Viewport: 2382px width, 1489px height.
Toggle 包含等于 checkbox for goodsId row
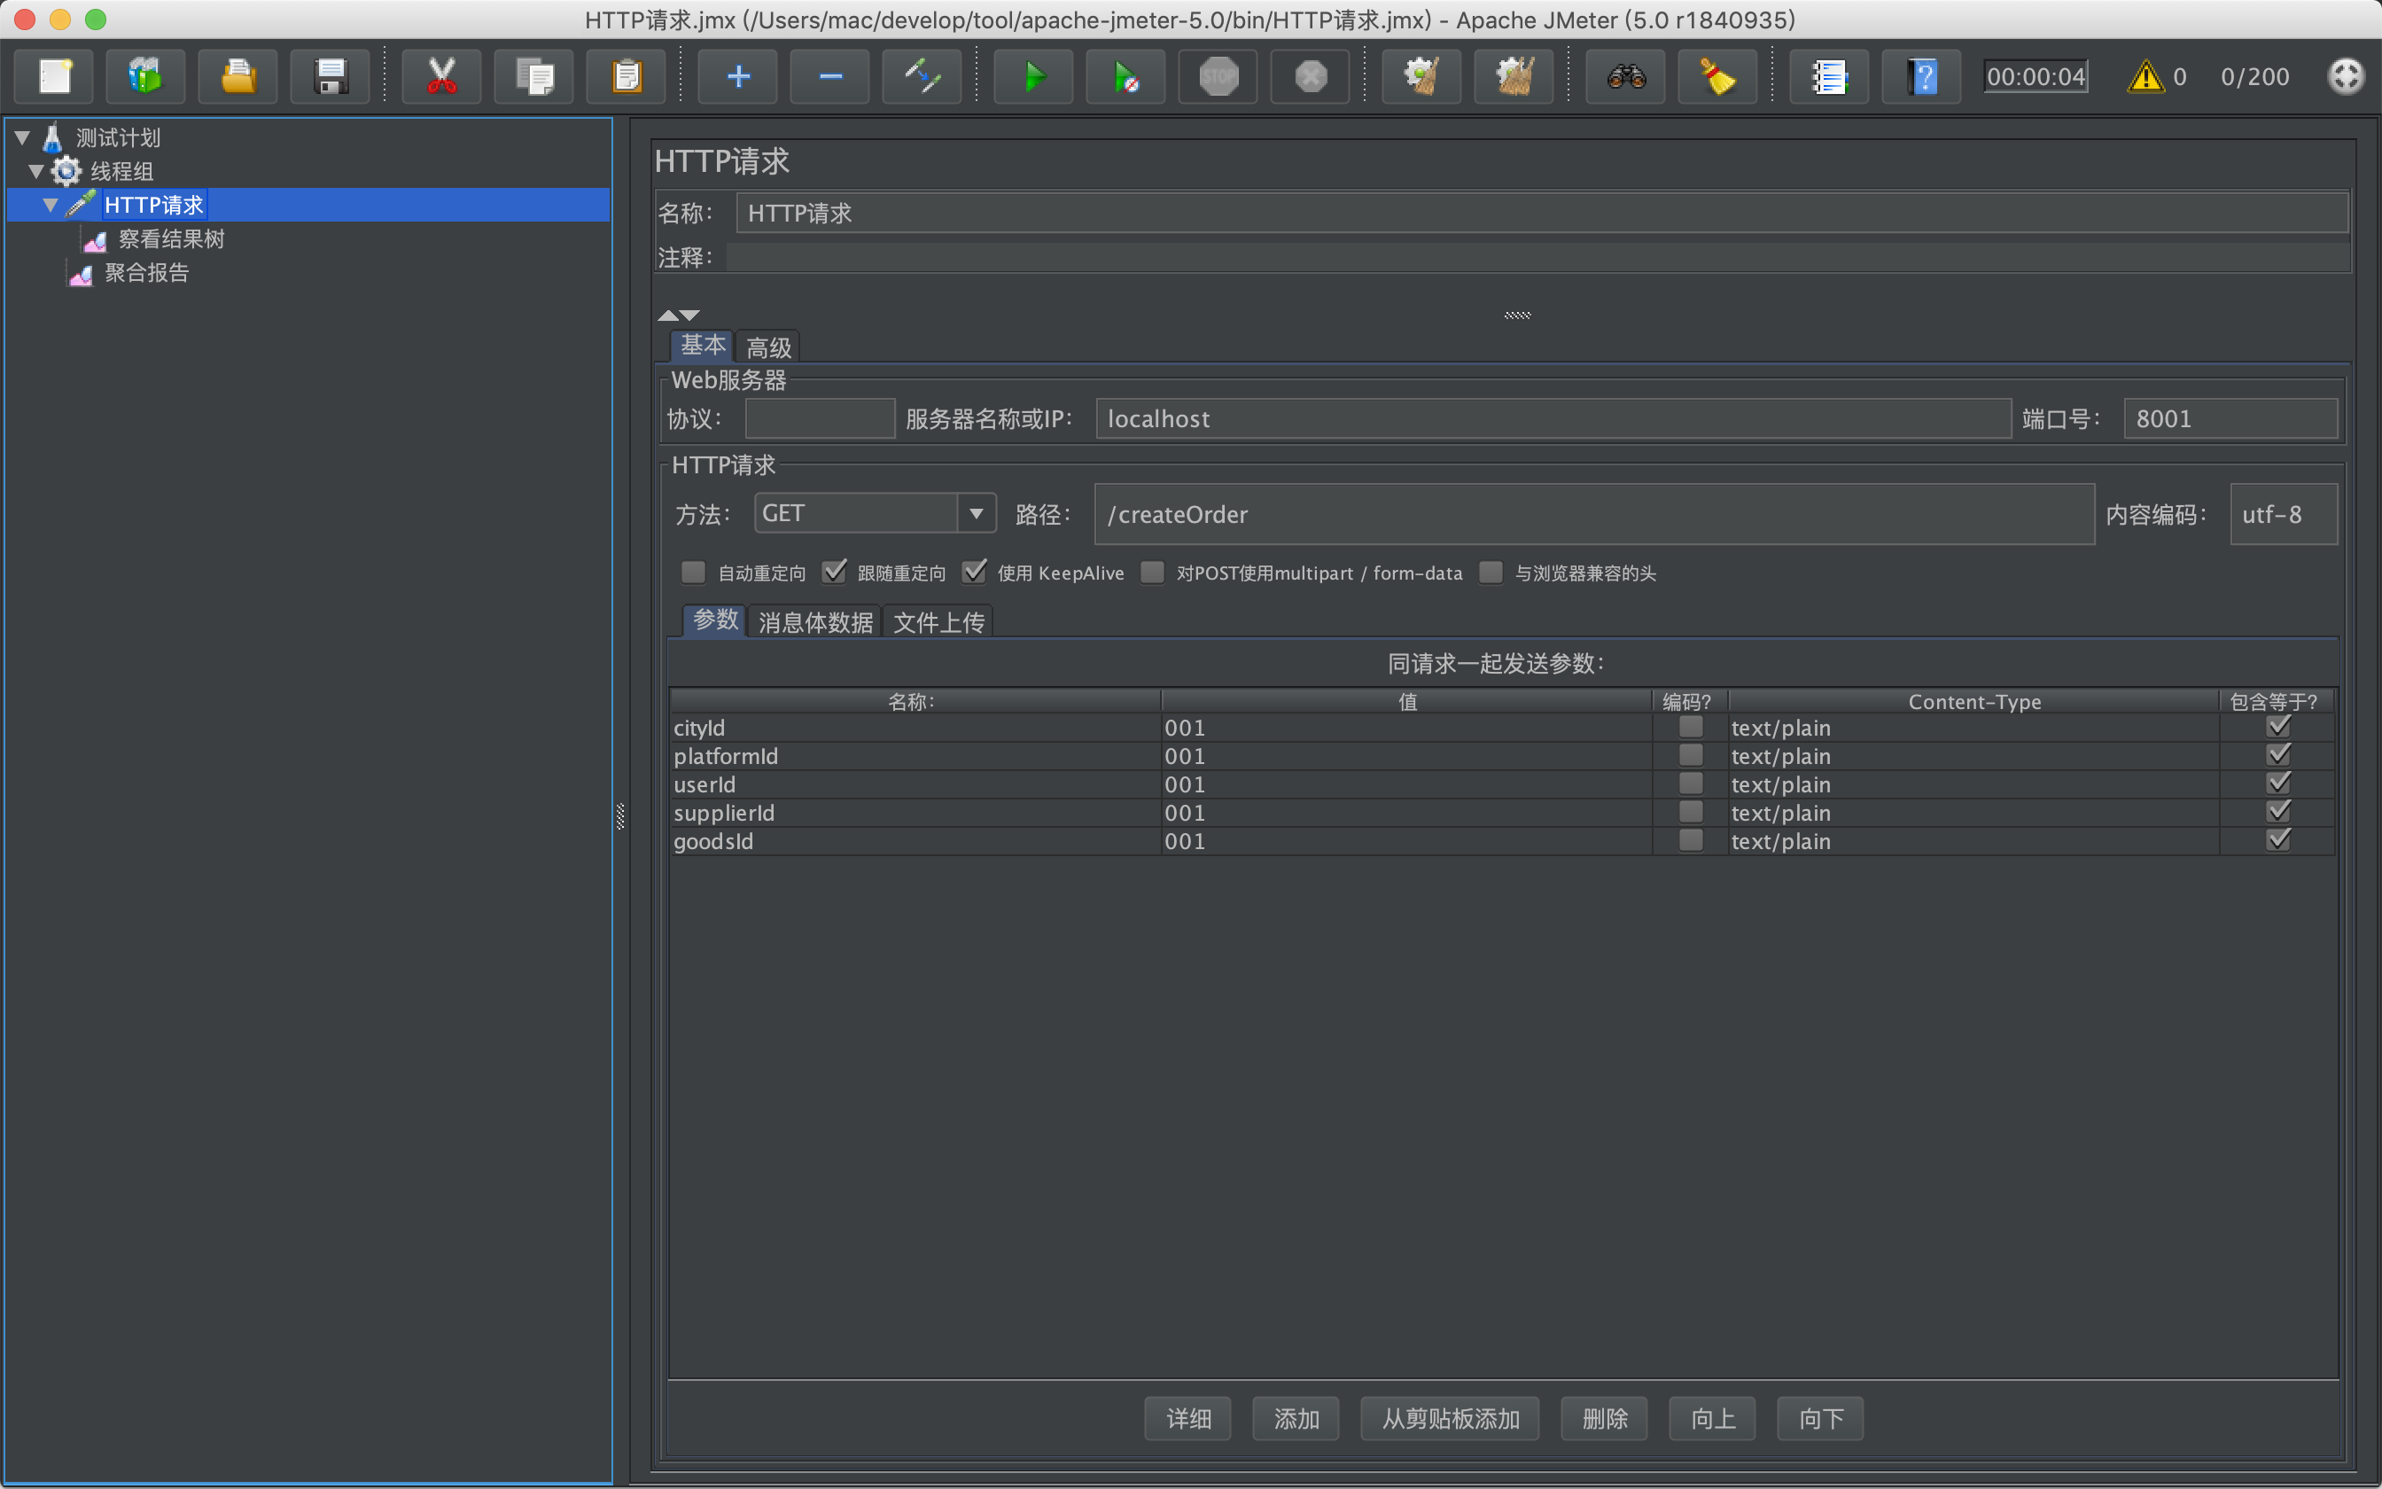pos(2278,840)
